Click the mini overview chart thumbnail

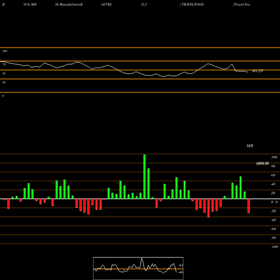[x=138, y=268]
